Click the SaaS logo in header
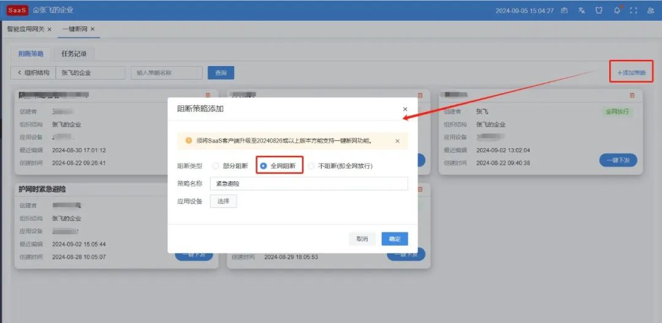Viewport: 662px width, 323px height. (x=17, y=10)
